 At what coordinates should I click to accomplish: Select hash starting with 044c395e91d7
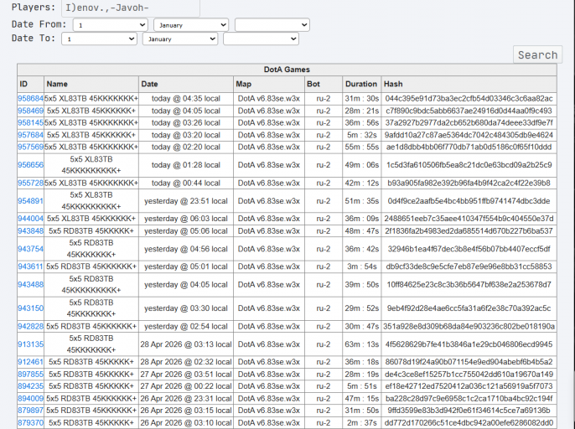tap(469, 99)
